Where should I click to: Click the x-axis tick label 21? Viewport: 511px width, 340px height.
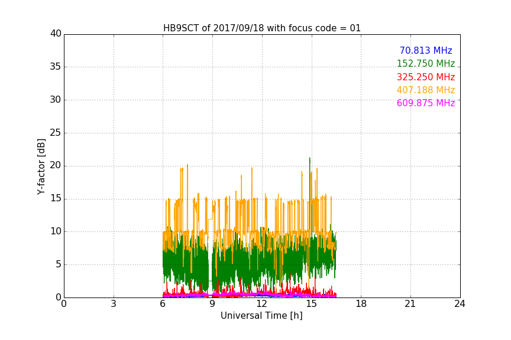[x=410, y=304]
